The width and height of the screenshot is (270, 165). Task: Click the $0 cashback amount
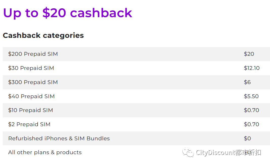(247, 139)
